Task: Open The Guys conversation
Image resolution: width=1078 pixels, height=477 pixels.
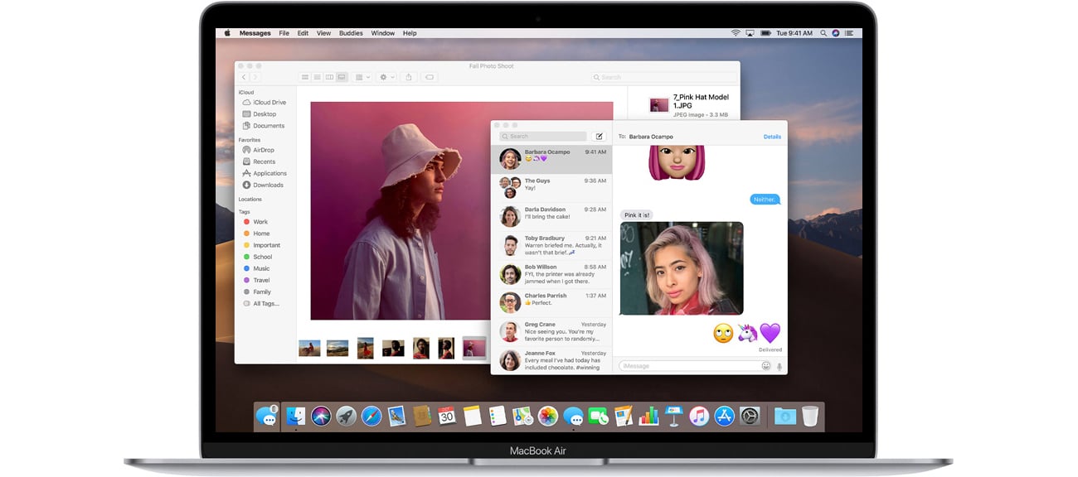Action: click(551, 187)
